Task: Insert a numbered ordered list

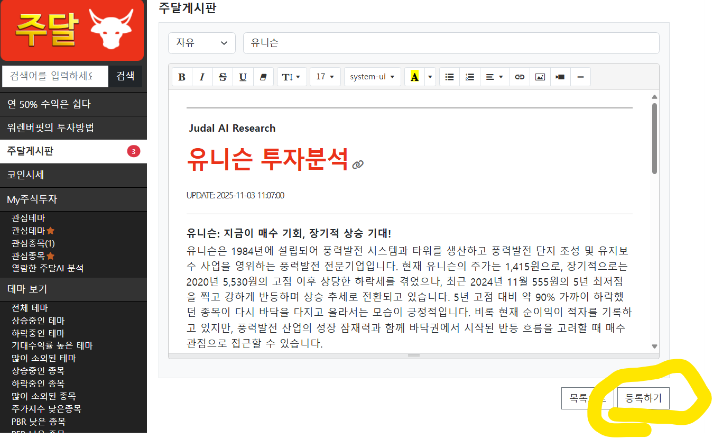Action: point(470,77)
